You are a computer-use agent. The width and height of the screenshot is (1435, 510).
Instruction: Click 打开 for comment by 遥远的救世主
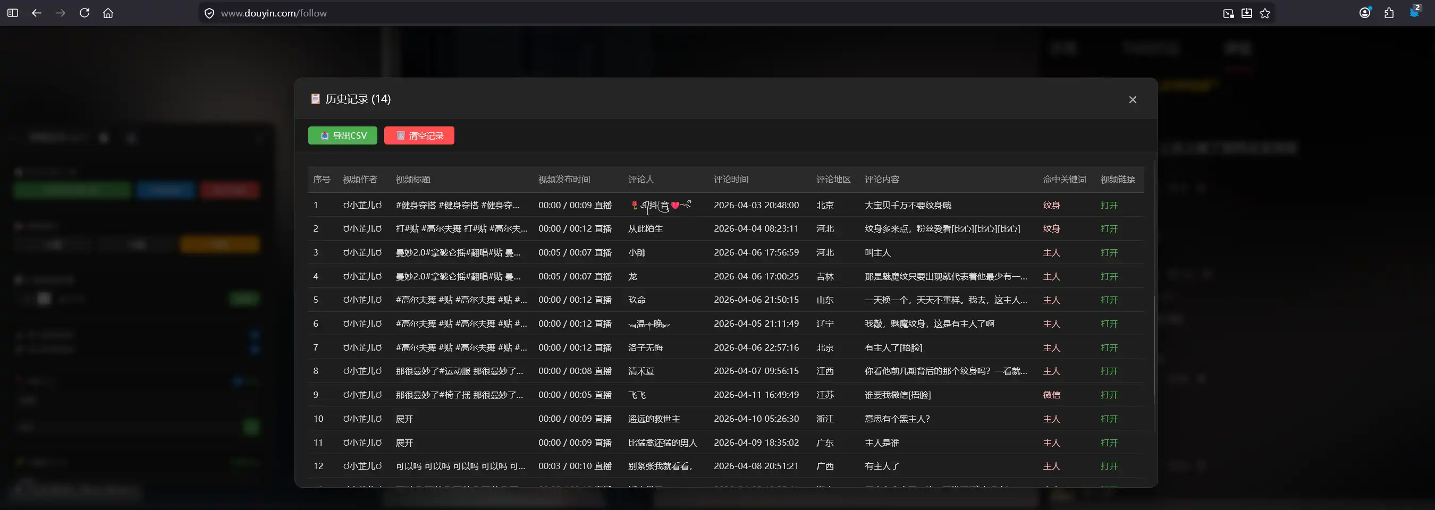pos(1109,419)
